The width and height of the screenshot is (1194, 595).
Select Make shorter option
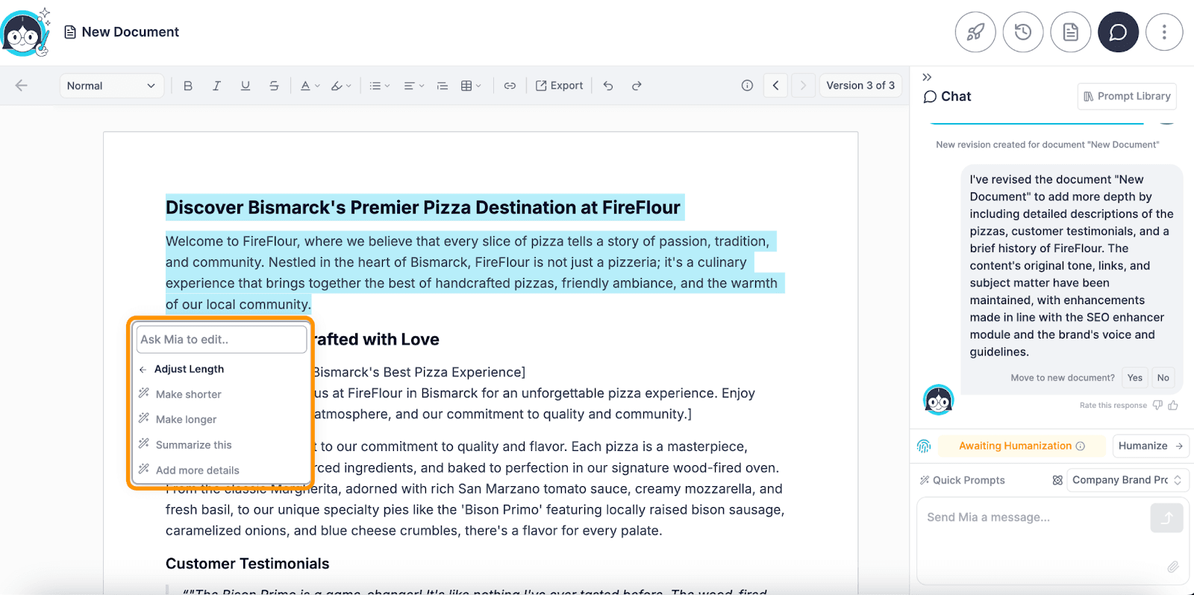coord(188,394)
